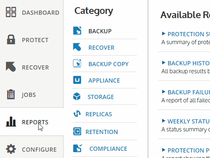Click the 'Available R...' heading
Viewport: 210px width, 158px height.
point(185,15)
